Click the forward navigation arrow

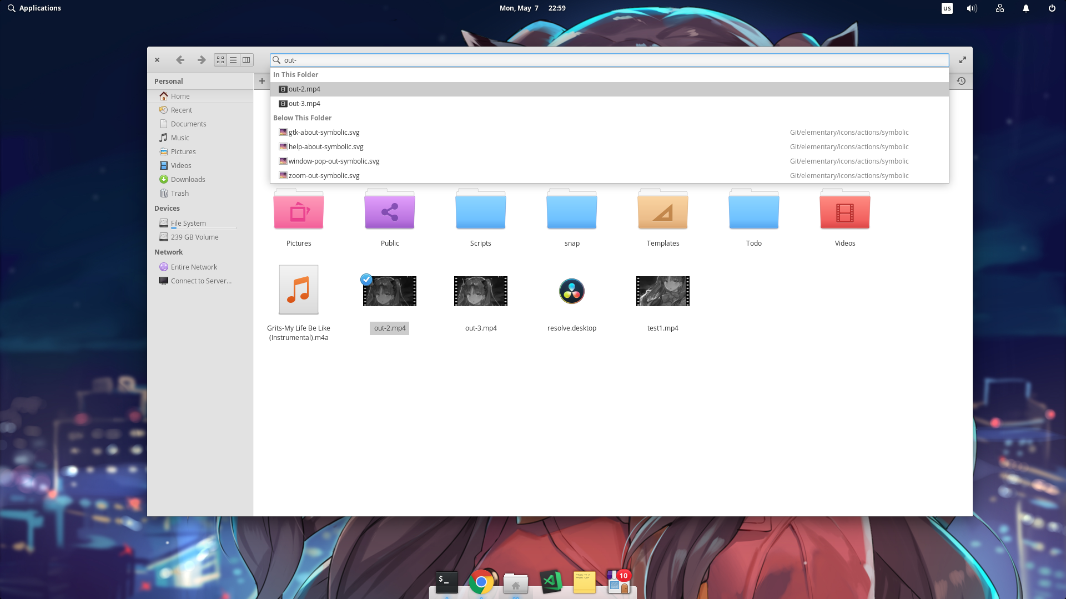tap(202, 60)
